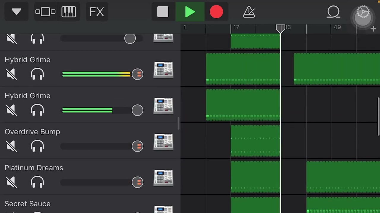This screenshot has width=380, height=213.
Task: Mute the first Hybrid Grime track
Action: (12, 74)
